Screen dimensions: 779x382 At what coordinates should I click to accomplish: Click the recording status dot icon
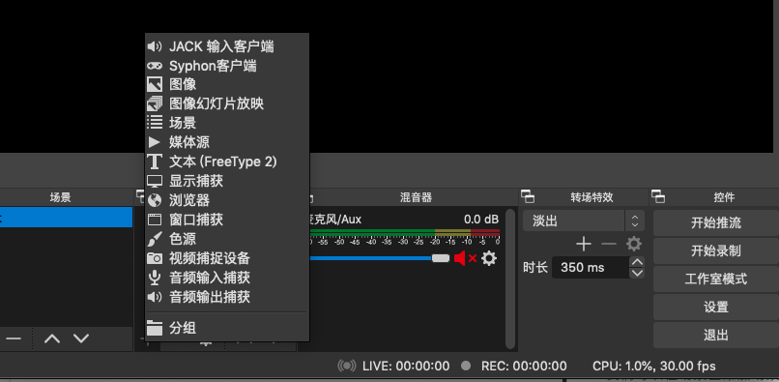click(466, 367)
